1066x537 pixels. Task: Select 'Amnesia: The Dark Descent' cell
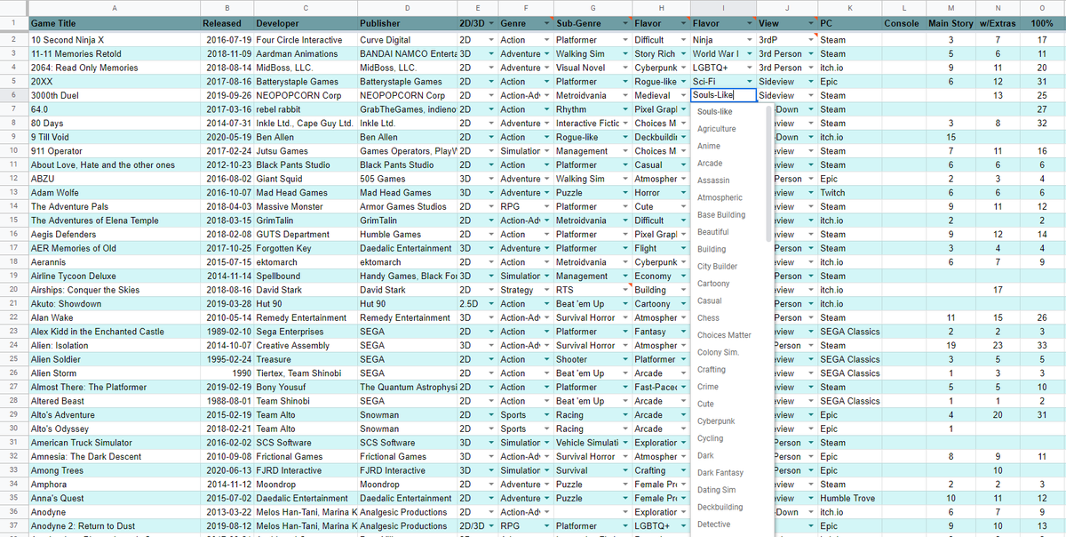click(114, 456)
